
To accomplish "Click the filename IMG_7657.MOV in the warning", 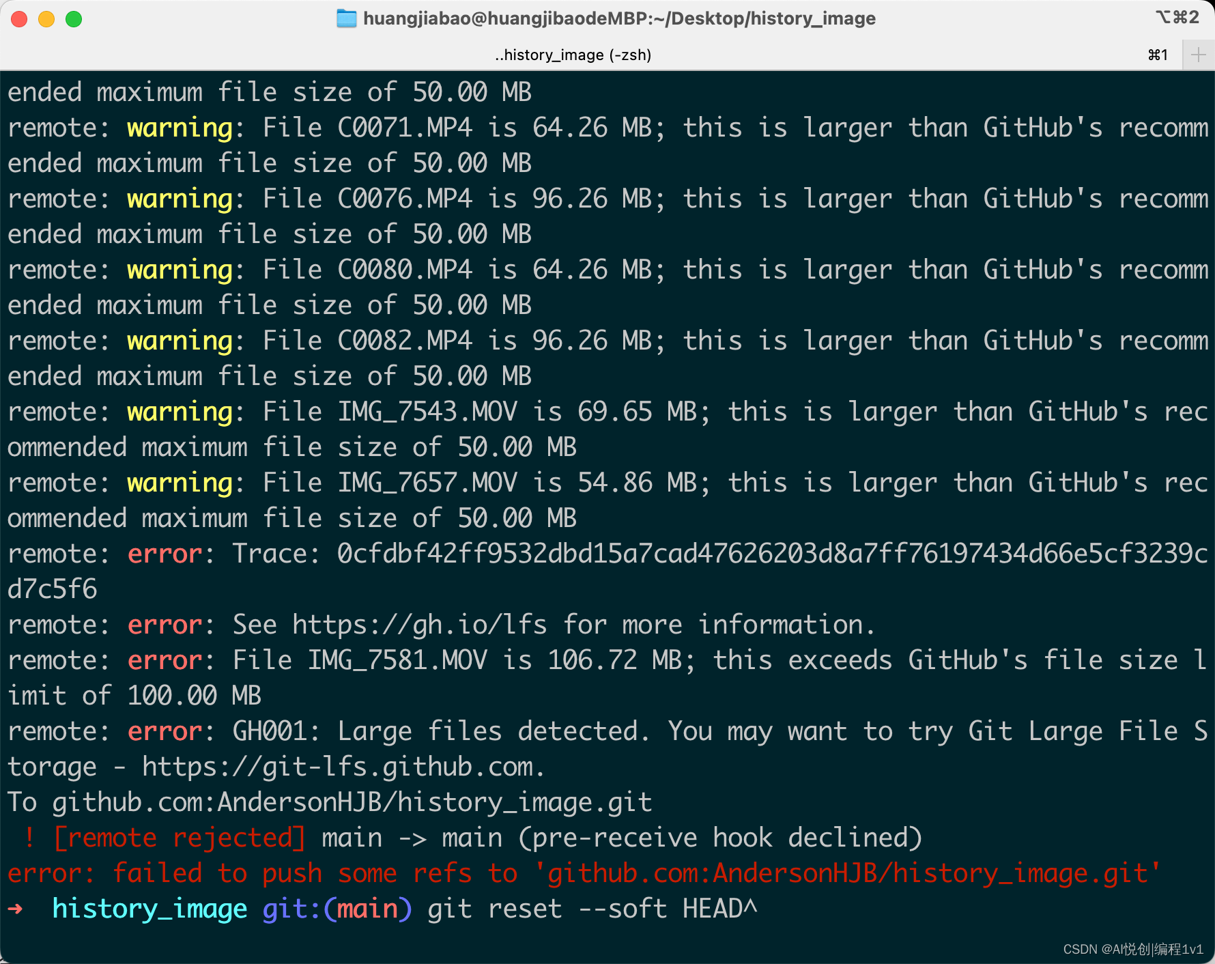I will [x=427, y=483].
